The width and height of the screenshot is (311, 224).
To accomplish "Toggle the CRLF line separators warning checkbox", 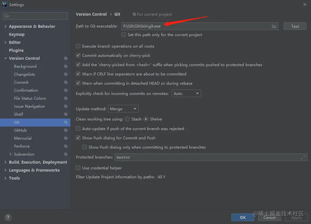I will [78, 74].
